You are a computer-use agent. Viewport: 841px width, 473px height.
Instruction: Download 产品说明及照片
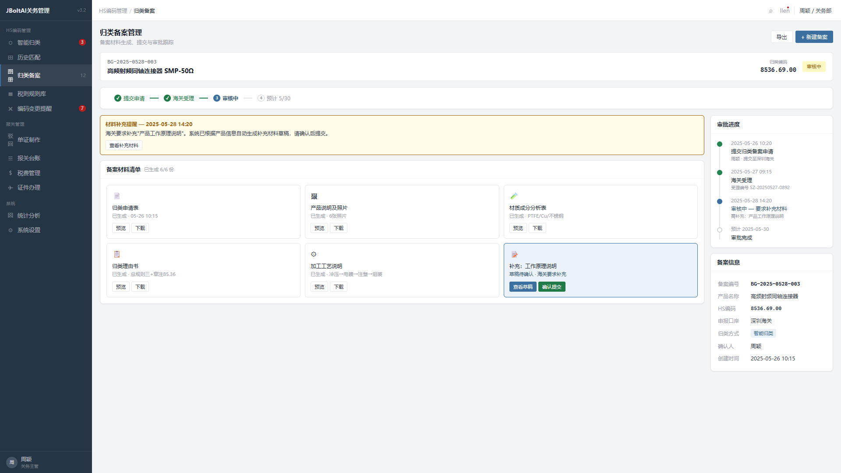coord(339,228)
